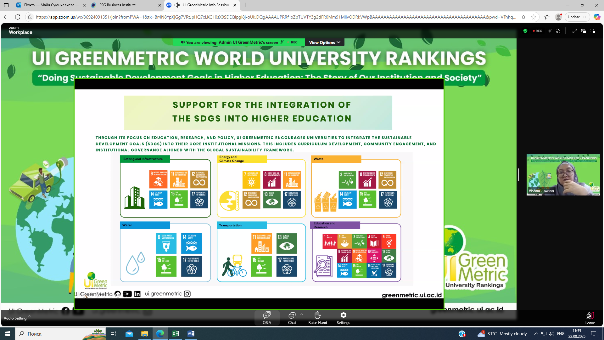Expand Chat options caret
This screenshot has height=340, width=604.
(x=302, y=314)
